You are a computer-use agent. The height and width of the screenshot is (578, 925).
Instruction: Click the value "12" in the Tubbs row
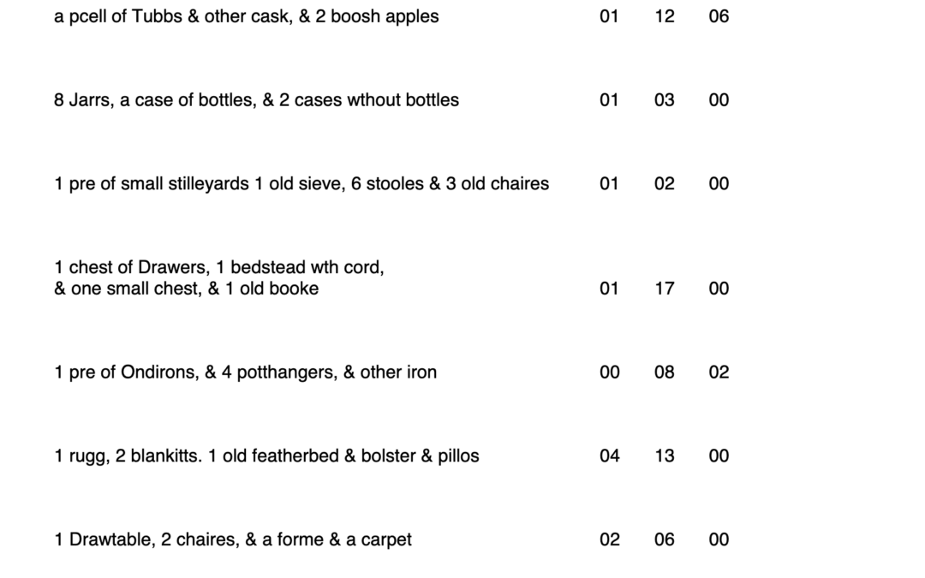[665, 16]
